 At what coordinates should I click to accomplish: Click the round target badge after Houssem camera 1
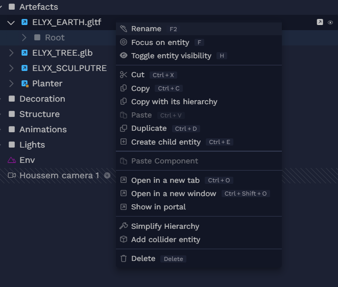tap(107, 176)
